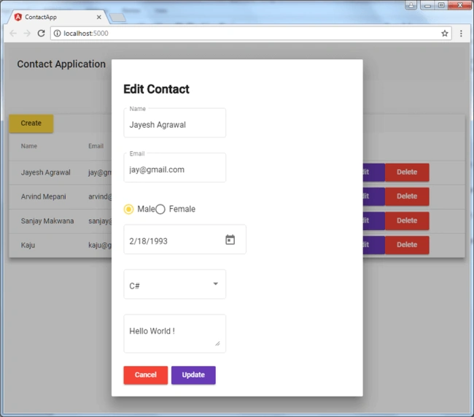Image resolution: width=474 pixels, height=417 pixels.
Task: Grab the textarea resize handle
Action: (217, 343)
